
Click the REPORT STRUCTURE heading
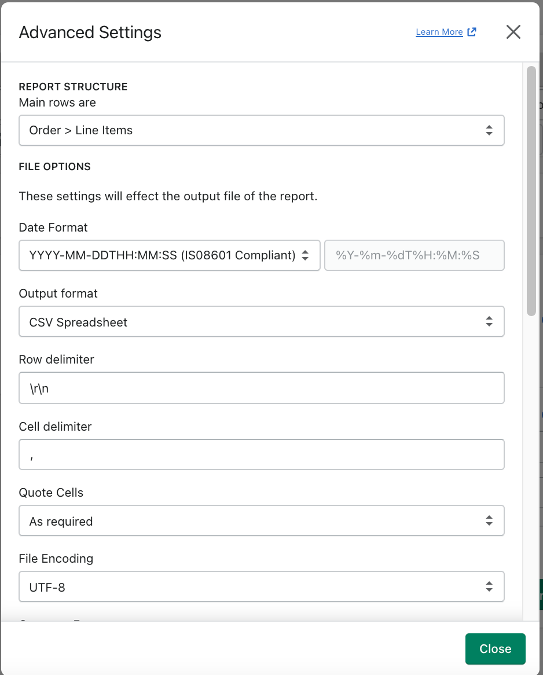pos(73,86)
